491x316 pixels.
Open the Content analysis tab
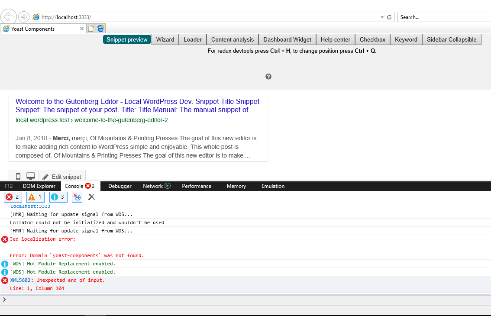pyautogui.click(x=233, y=39)
